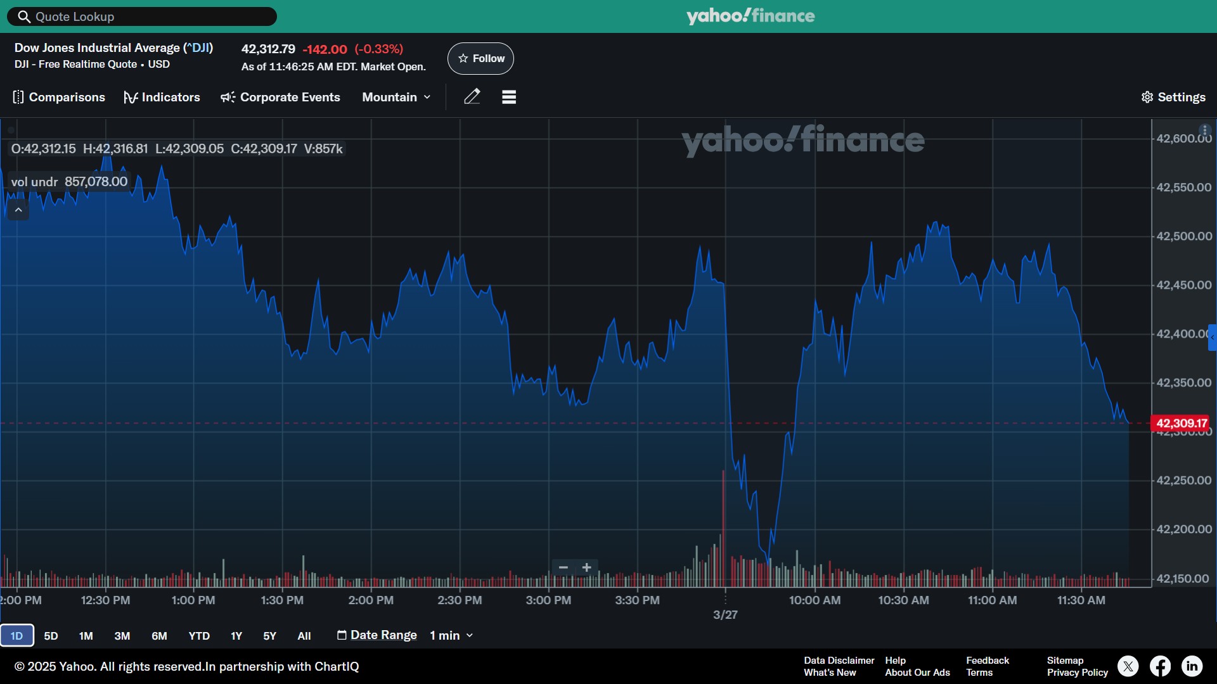This screenshot has height=684, width=1217.
Task: Select the YTD range tab
Action: [x=199, y=635]
